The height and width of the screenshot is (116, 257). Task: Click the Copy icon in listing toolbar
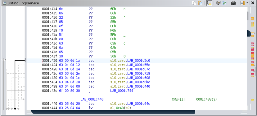pyautogui.click(x=194, y=3)
